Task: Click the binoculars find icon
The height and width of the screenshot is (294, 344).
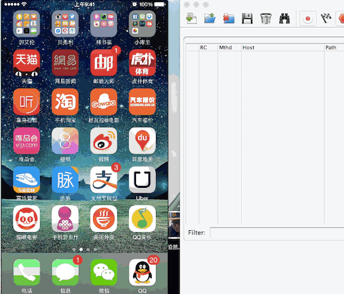Action: (284, 19)
